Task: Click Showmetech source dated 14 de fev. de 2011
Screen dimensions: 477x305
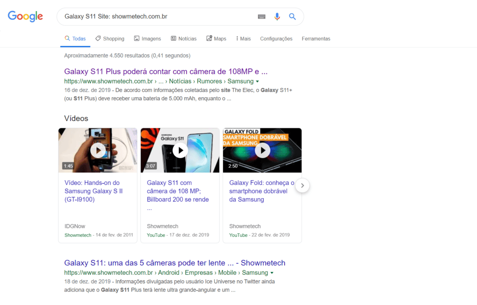Action: (x=78, y=235)
